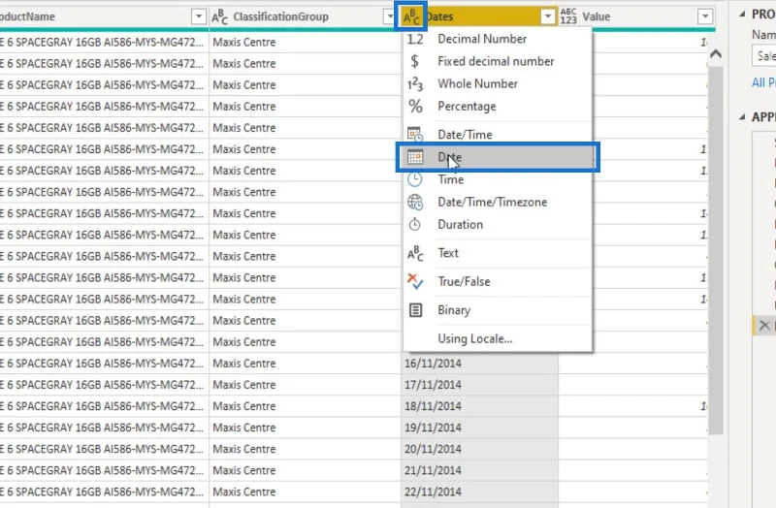
Task: Choose Decimal Number data type
Action: point(498,39)
